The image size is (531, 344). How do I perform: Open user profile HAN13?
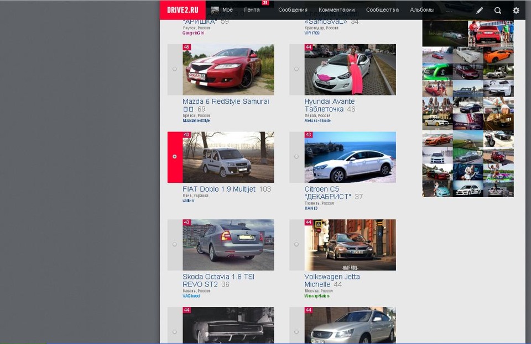311,209
